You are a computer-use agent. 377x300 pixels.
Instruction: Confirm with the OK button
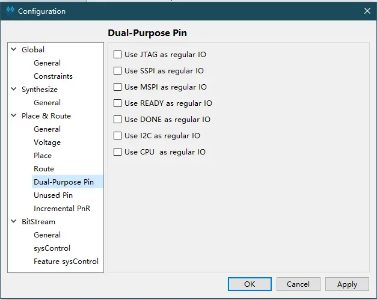point(250,284)
